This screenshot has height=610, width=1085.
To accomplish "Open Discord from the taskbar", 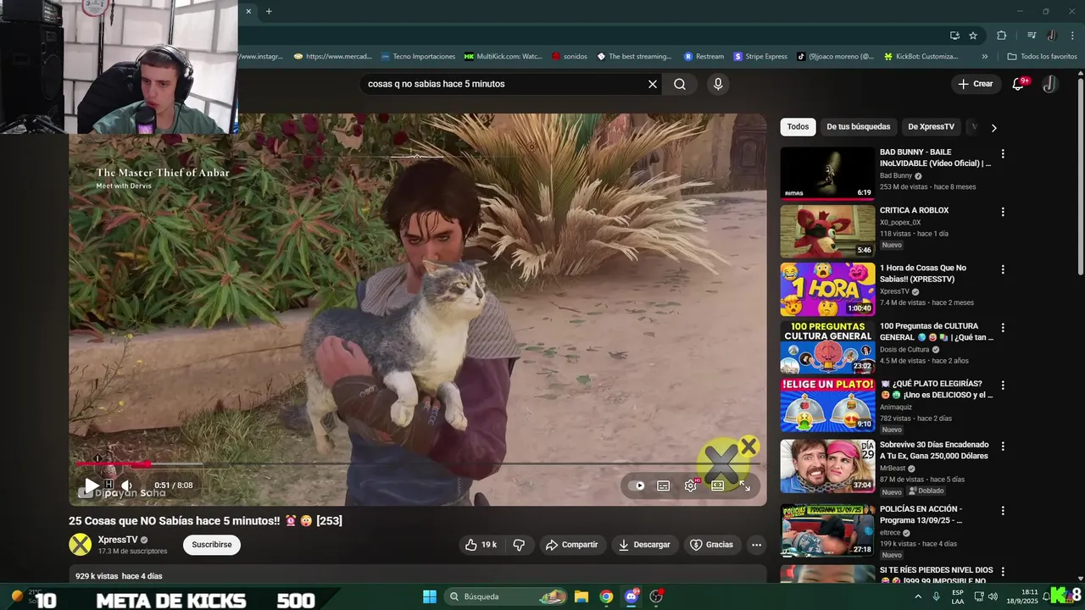I will click(x=632, y=596).
